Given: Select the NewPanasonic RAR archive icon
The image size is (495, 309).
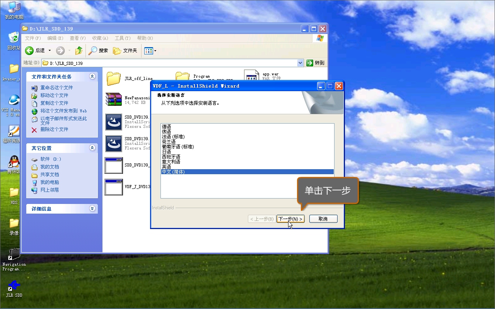Looking at the screenshot, I should click(114, 99).
